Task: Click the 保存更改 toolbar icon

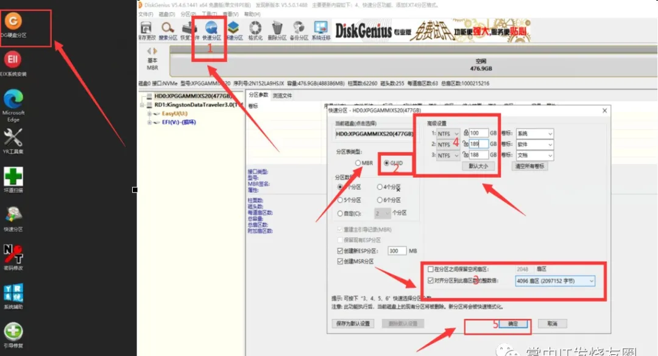Action: pyautogui.click(x=146, y=30)
